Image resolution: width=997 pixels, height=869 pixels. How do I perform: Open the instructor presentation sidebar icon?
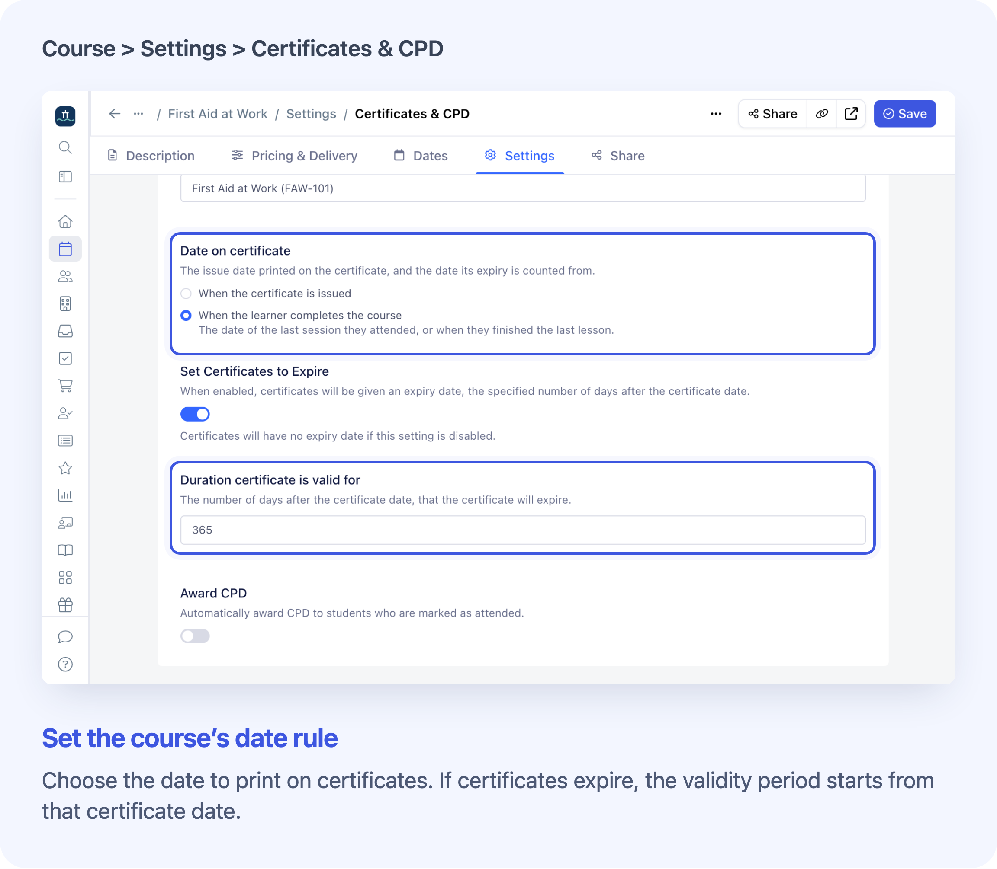(x=65, y=523)
